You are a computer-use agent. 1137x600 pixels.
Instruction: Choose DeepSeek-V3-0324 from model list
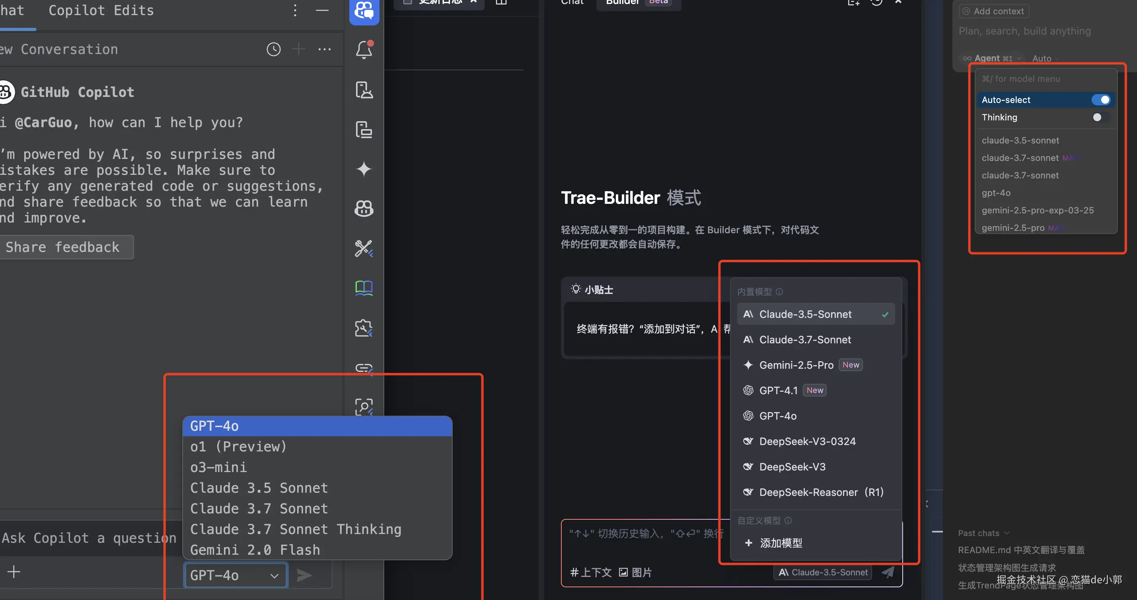pos(807,441)
